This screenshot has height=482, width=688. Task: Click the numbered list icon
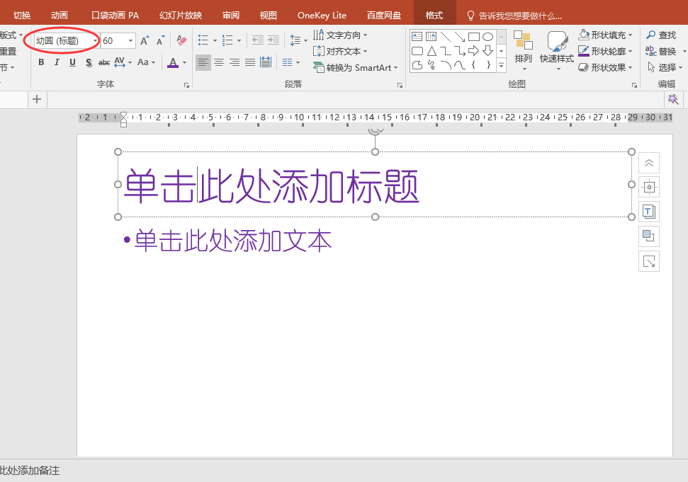tap(227, 40)
